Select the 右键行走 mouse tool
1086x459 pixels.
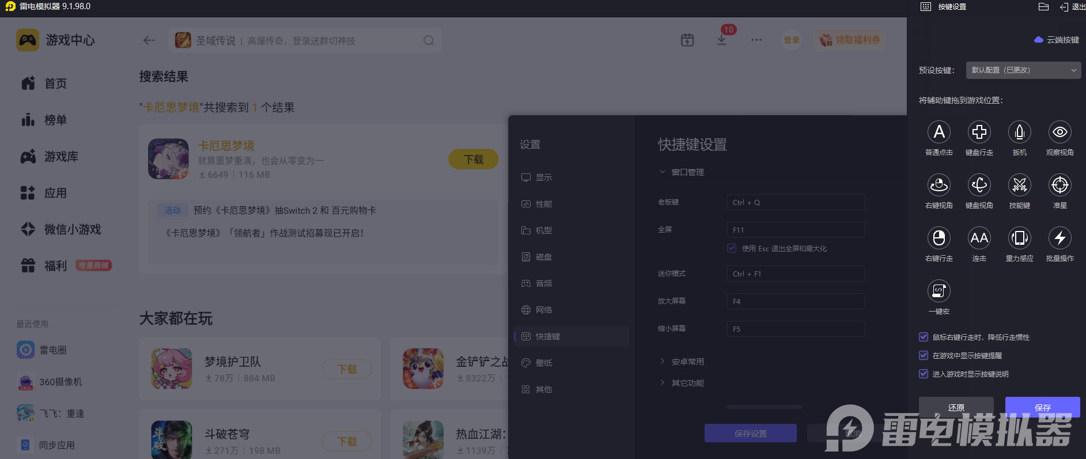point(939,238)
